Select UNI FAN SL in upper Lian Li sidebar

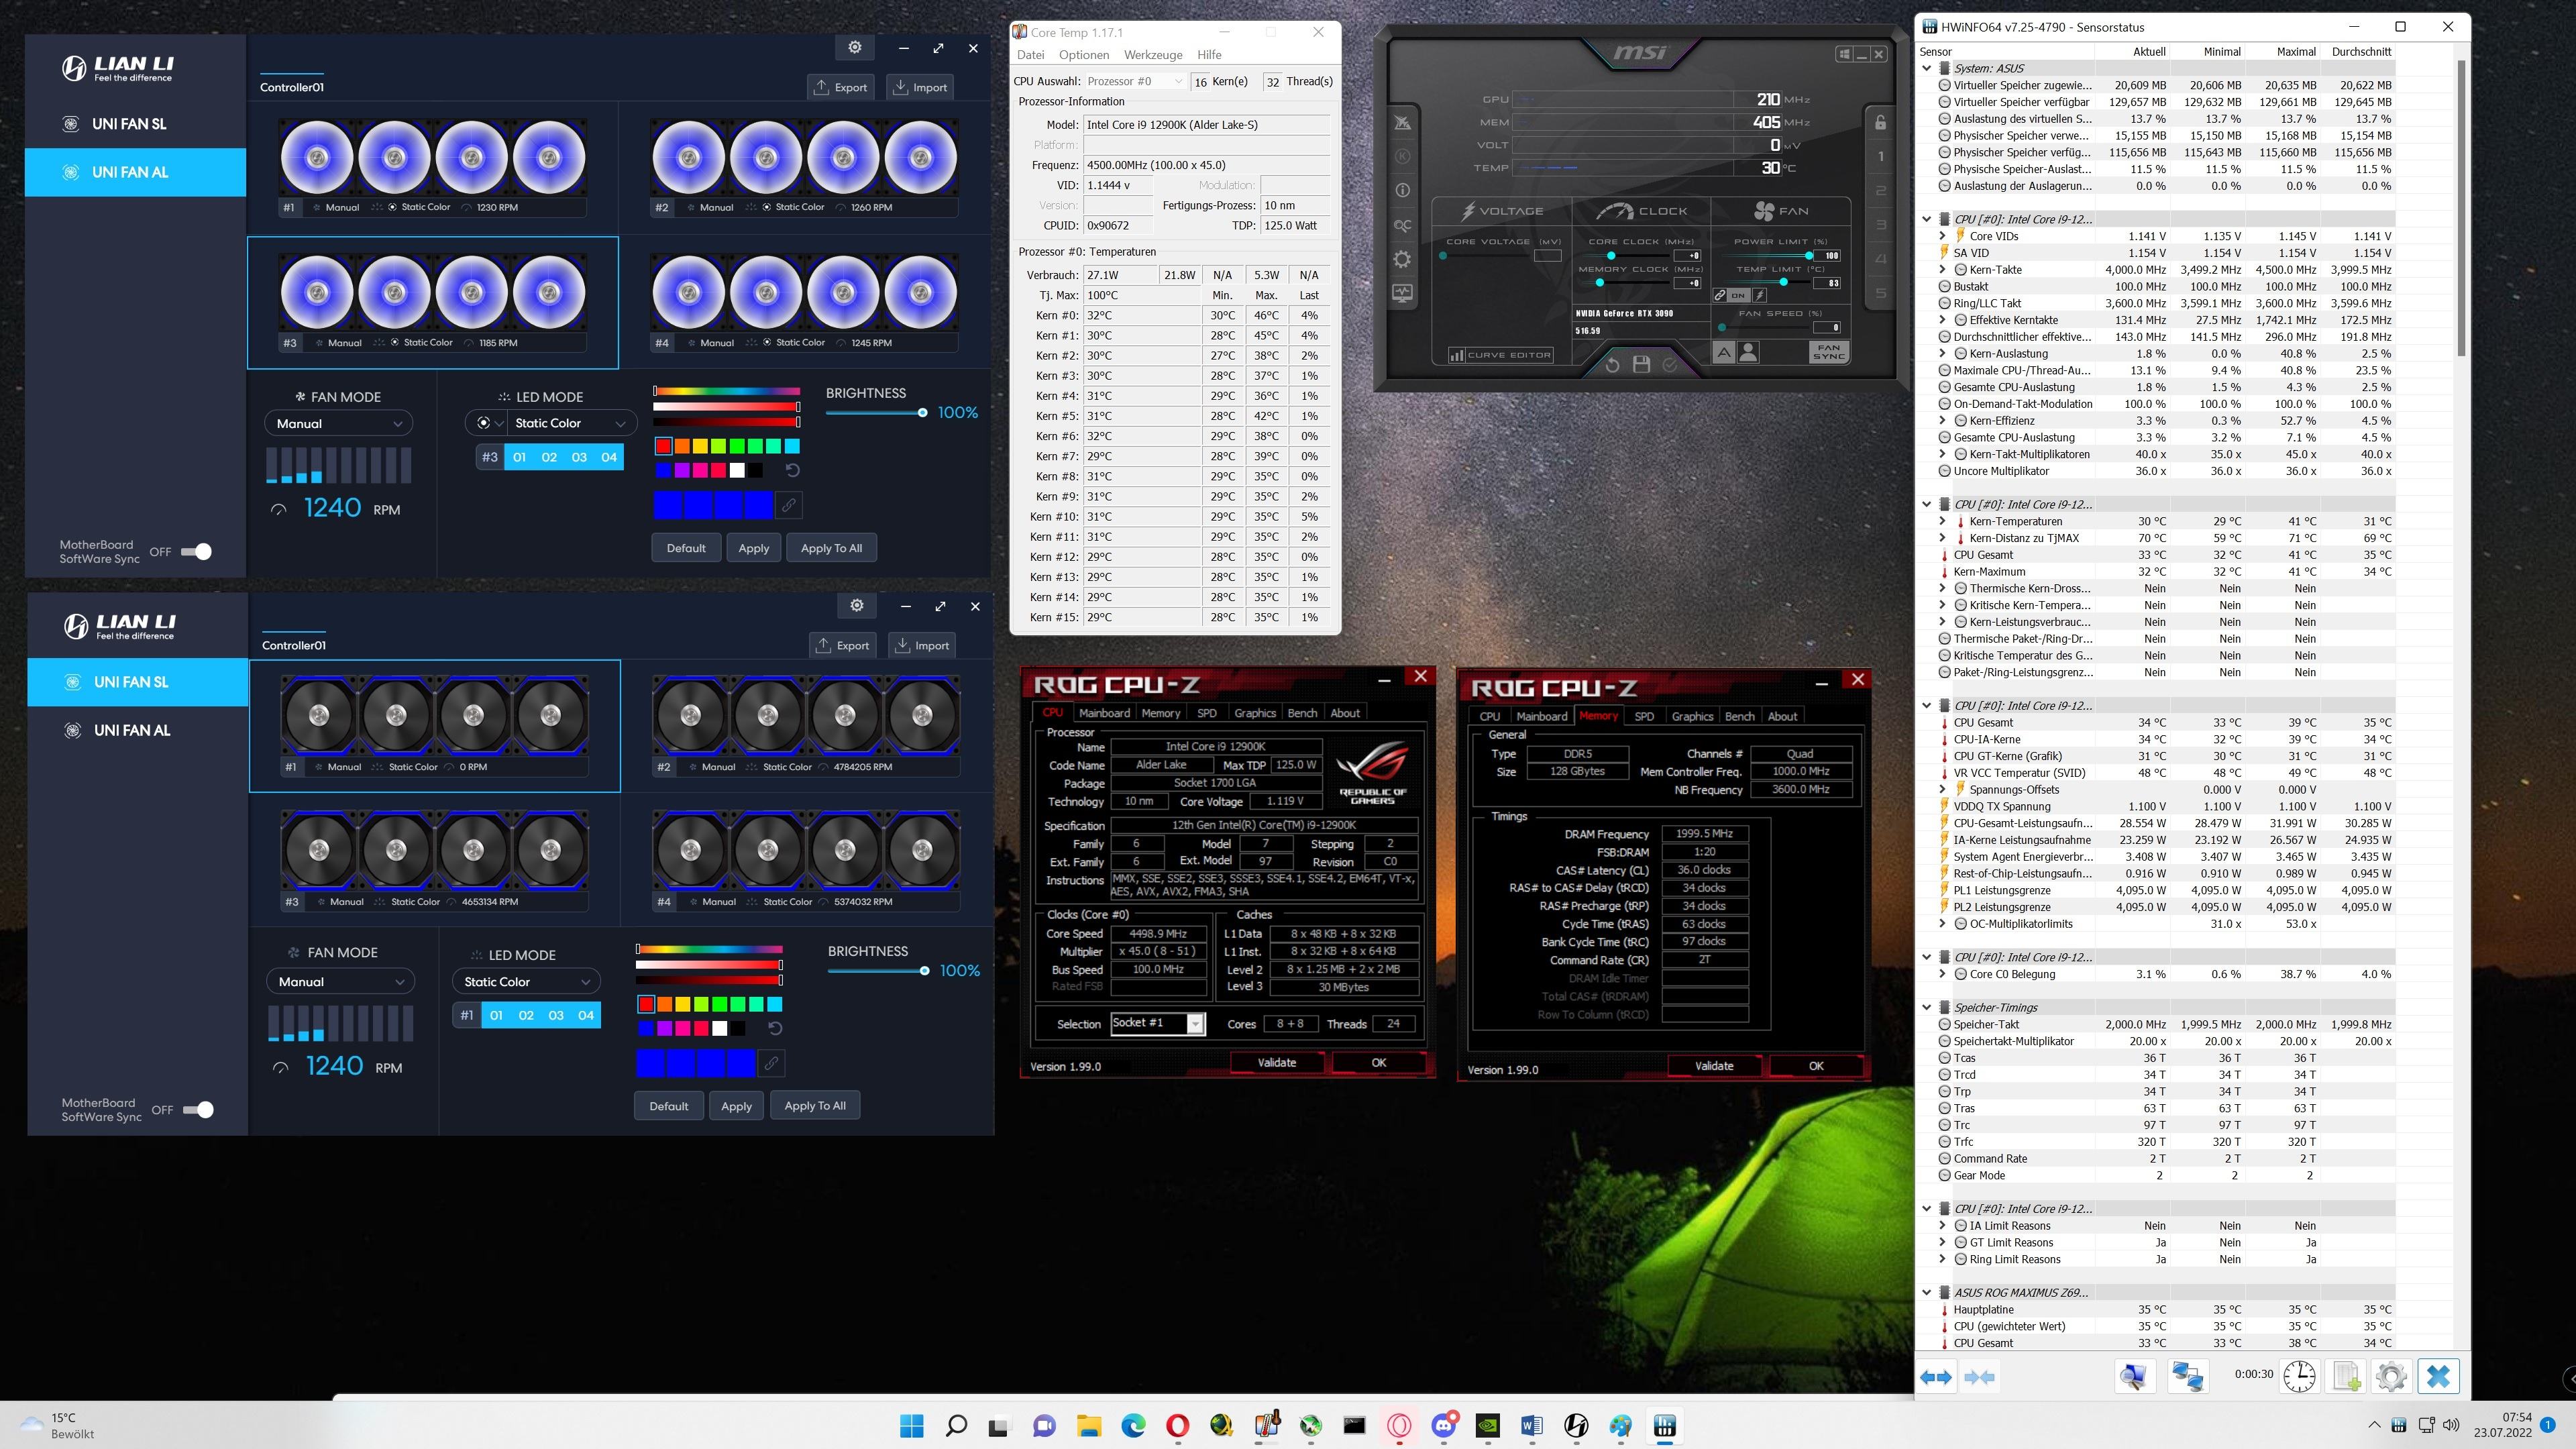tap(135, 124)
